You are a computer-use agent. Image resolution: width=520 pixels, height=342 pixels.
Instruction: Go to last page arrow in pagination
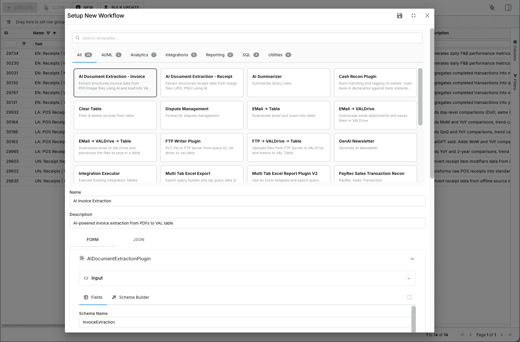510,335
